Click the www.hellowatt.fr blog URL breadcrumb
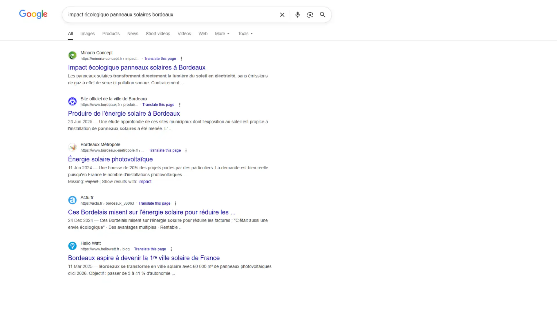557x313 pixels. point(105,249)
